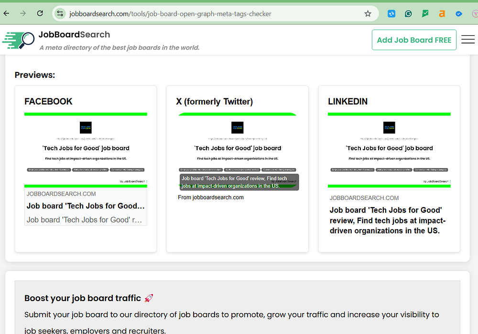Go back to the previous page
The image size is (478, 334).
click(x=6, y=13)
